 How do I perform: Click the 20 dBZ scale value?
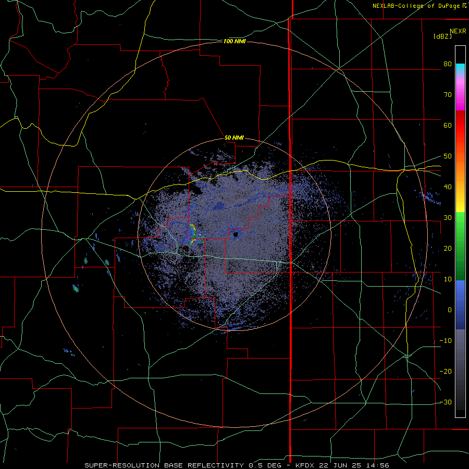448,249
